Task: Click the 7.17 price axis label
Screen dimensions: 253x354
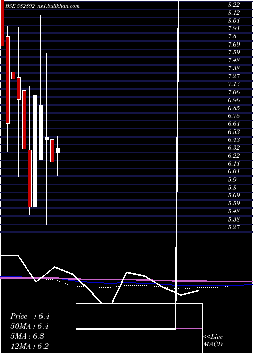Action: pos(234,84)
